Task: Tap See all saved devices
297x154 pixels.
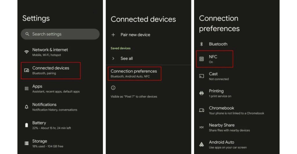Action: coord(148,59)
